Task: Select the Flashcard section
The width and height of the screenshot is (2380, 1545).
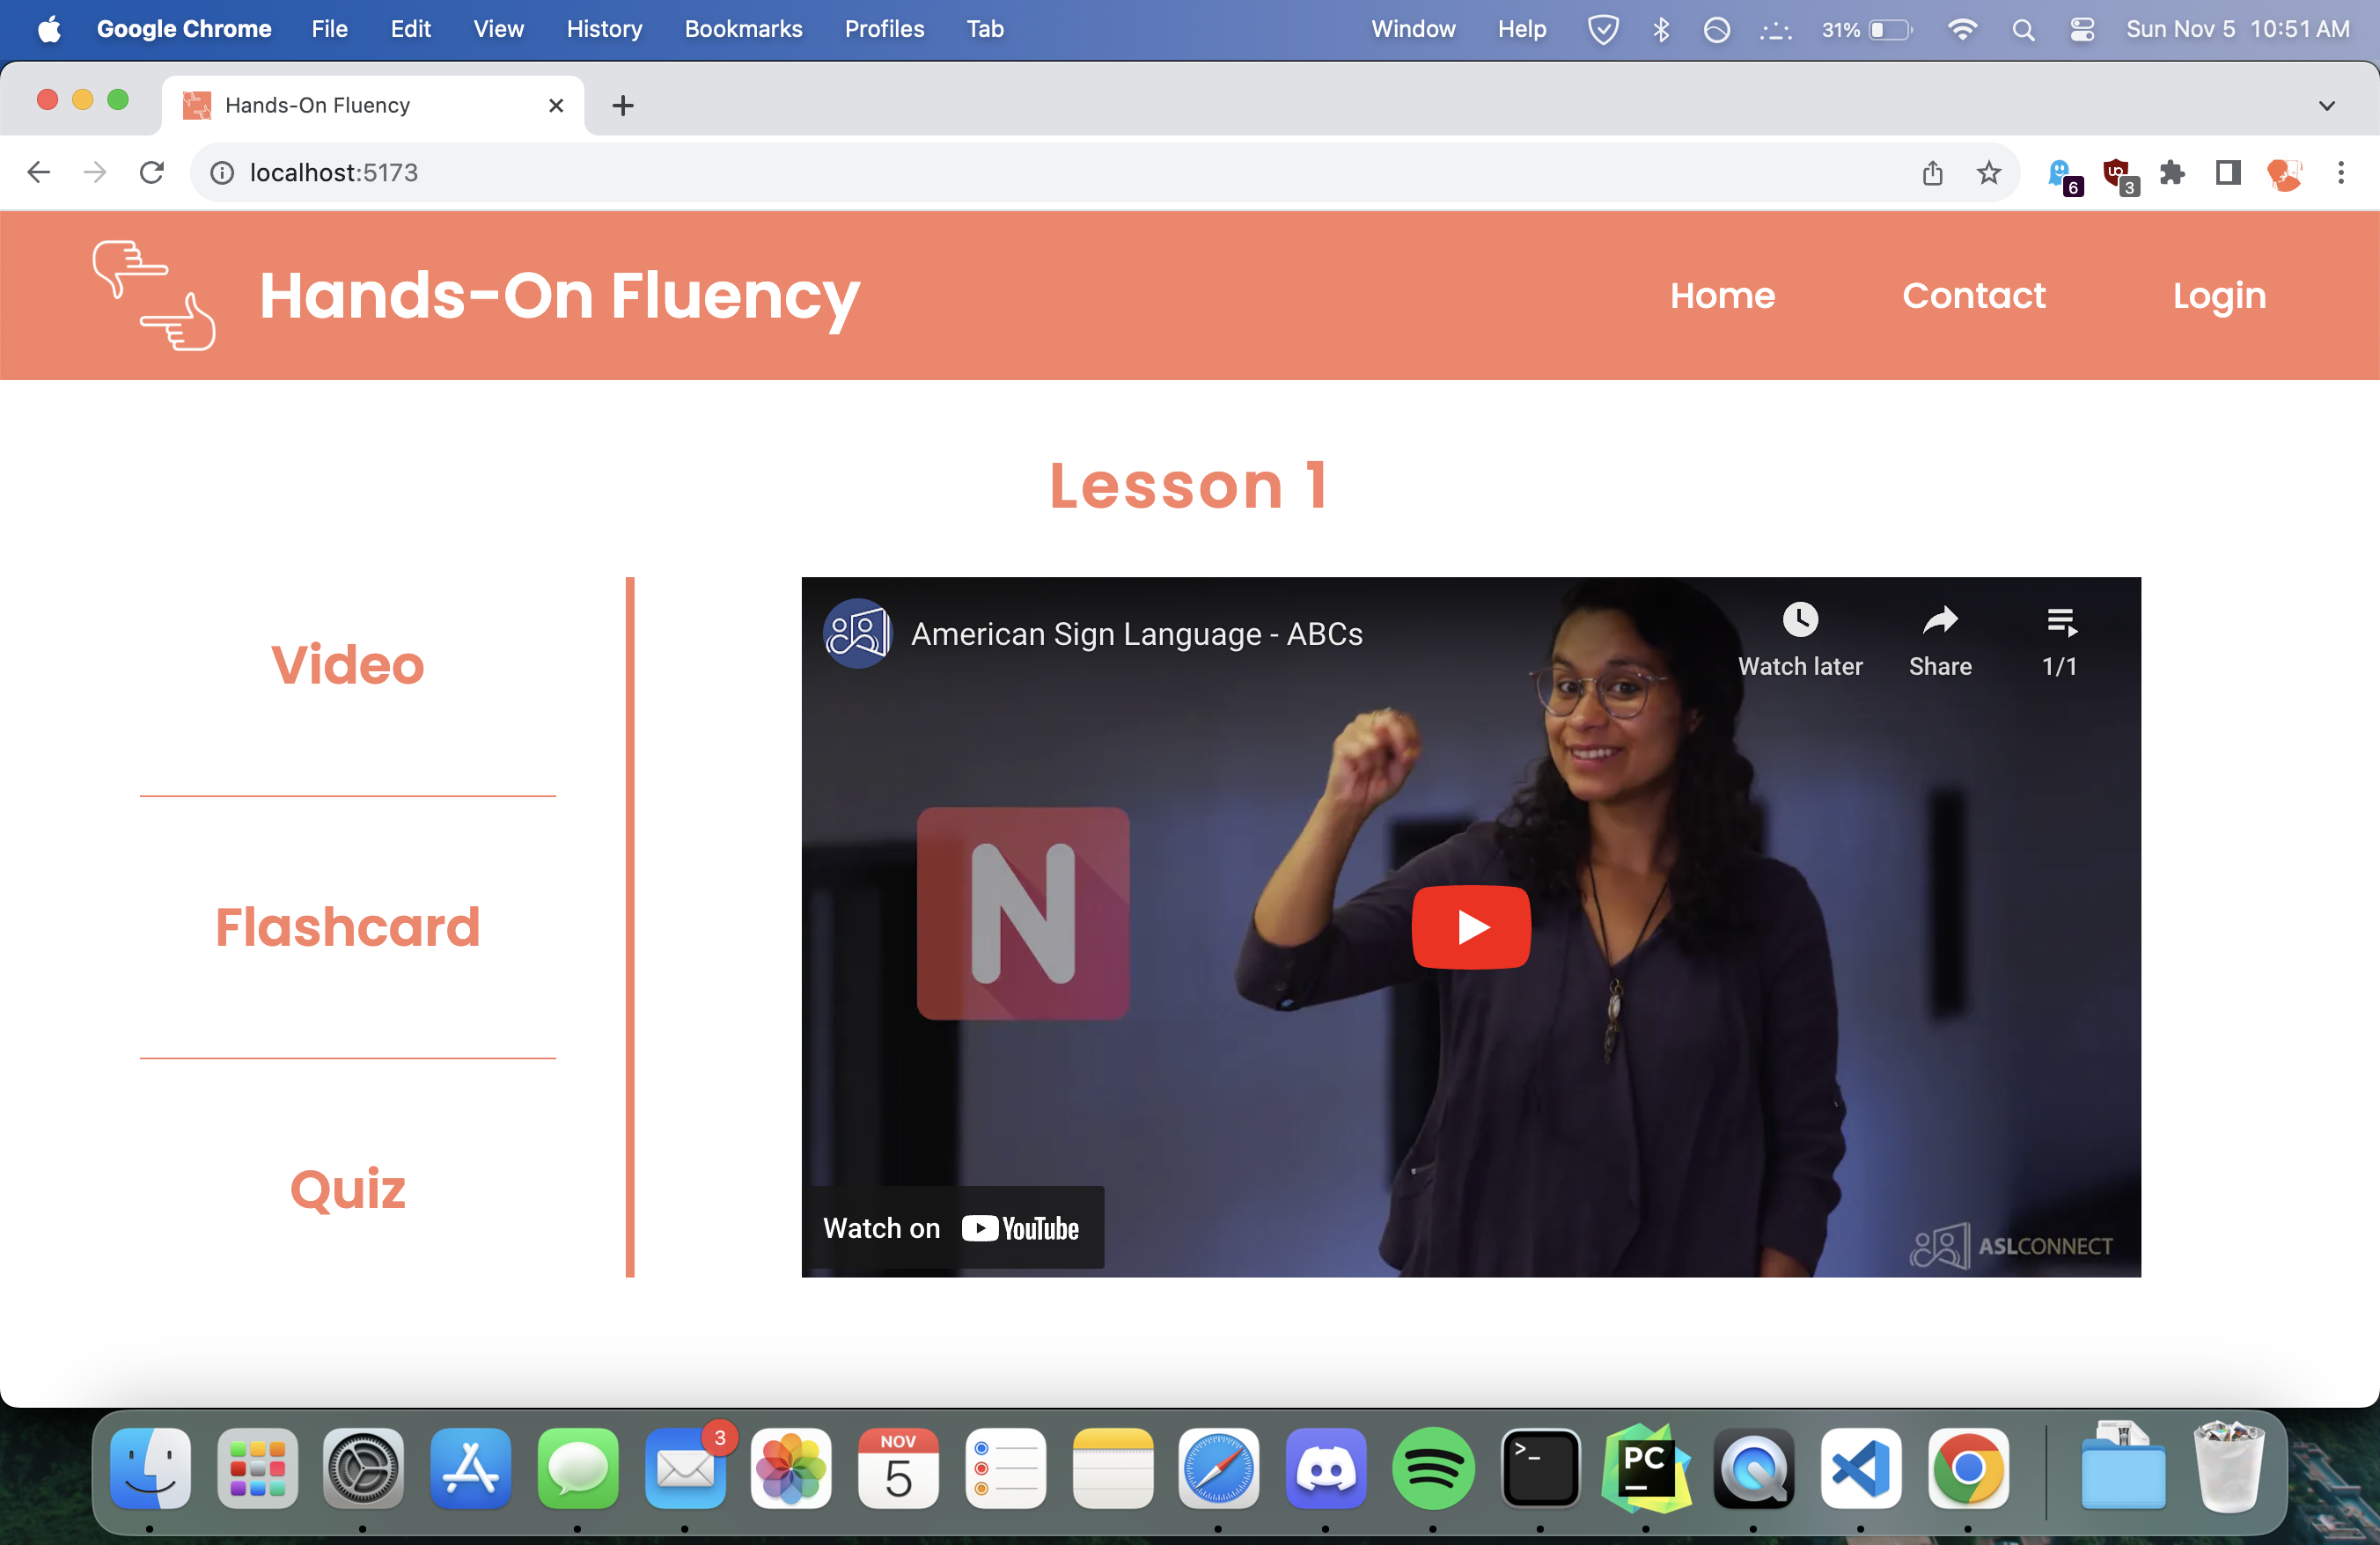Action: (x=347, y=926)
